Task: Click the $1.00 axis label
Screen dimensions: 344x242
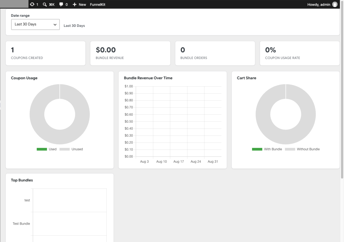Action: (129, 86)
